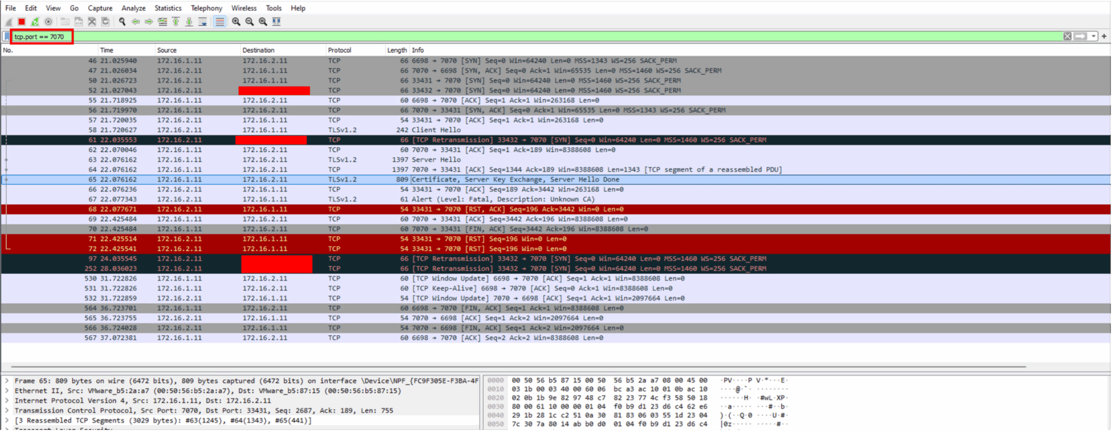
Task: Open capture options gear icon
Action: click(x=49, y=21)
